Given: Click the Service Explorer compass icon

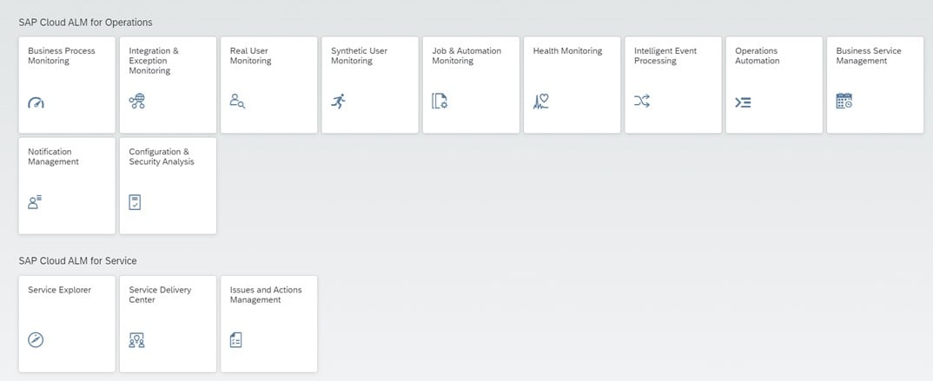Looking at the screenshot, I should click(36, 340).
